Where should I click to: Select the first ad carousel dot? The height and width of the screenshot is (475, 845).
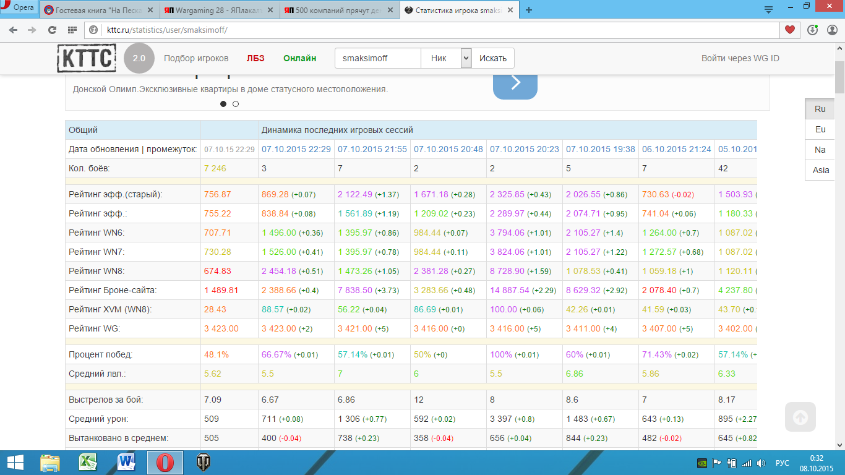click(223, 104)
